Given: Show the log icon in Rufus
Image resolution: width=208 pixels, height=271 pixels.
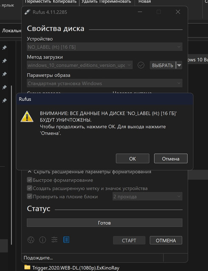Looking at the screenshot, I should pyautogui.click(x=66, y=240).
